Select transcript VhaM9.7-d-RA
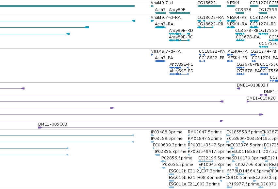This screenshot has height=189, width=278. coord(152,21)
